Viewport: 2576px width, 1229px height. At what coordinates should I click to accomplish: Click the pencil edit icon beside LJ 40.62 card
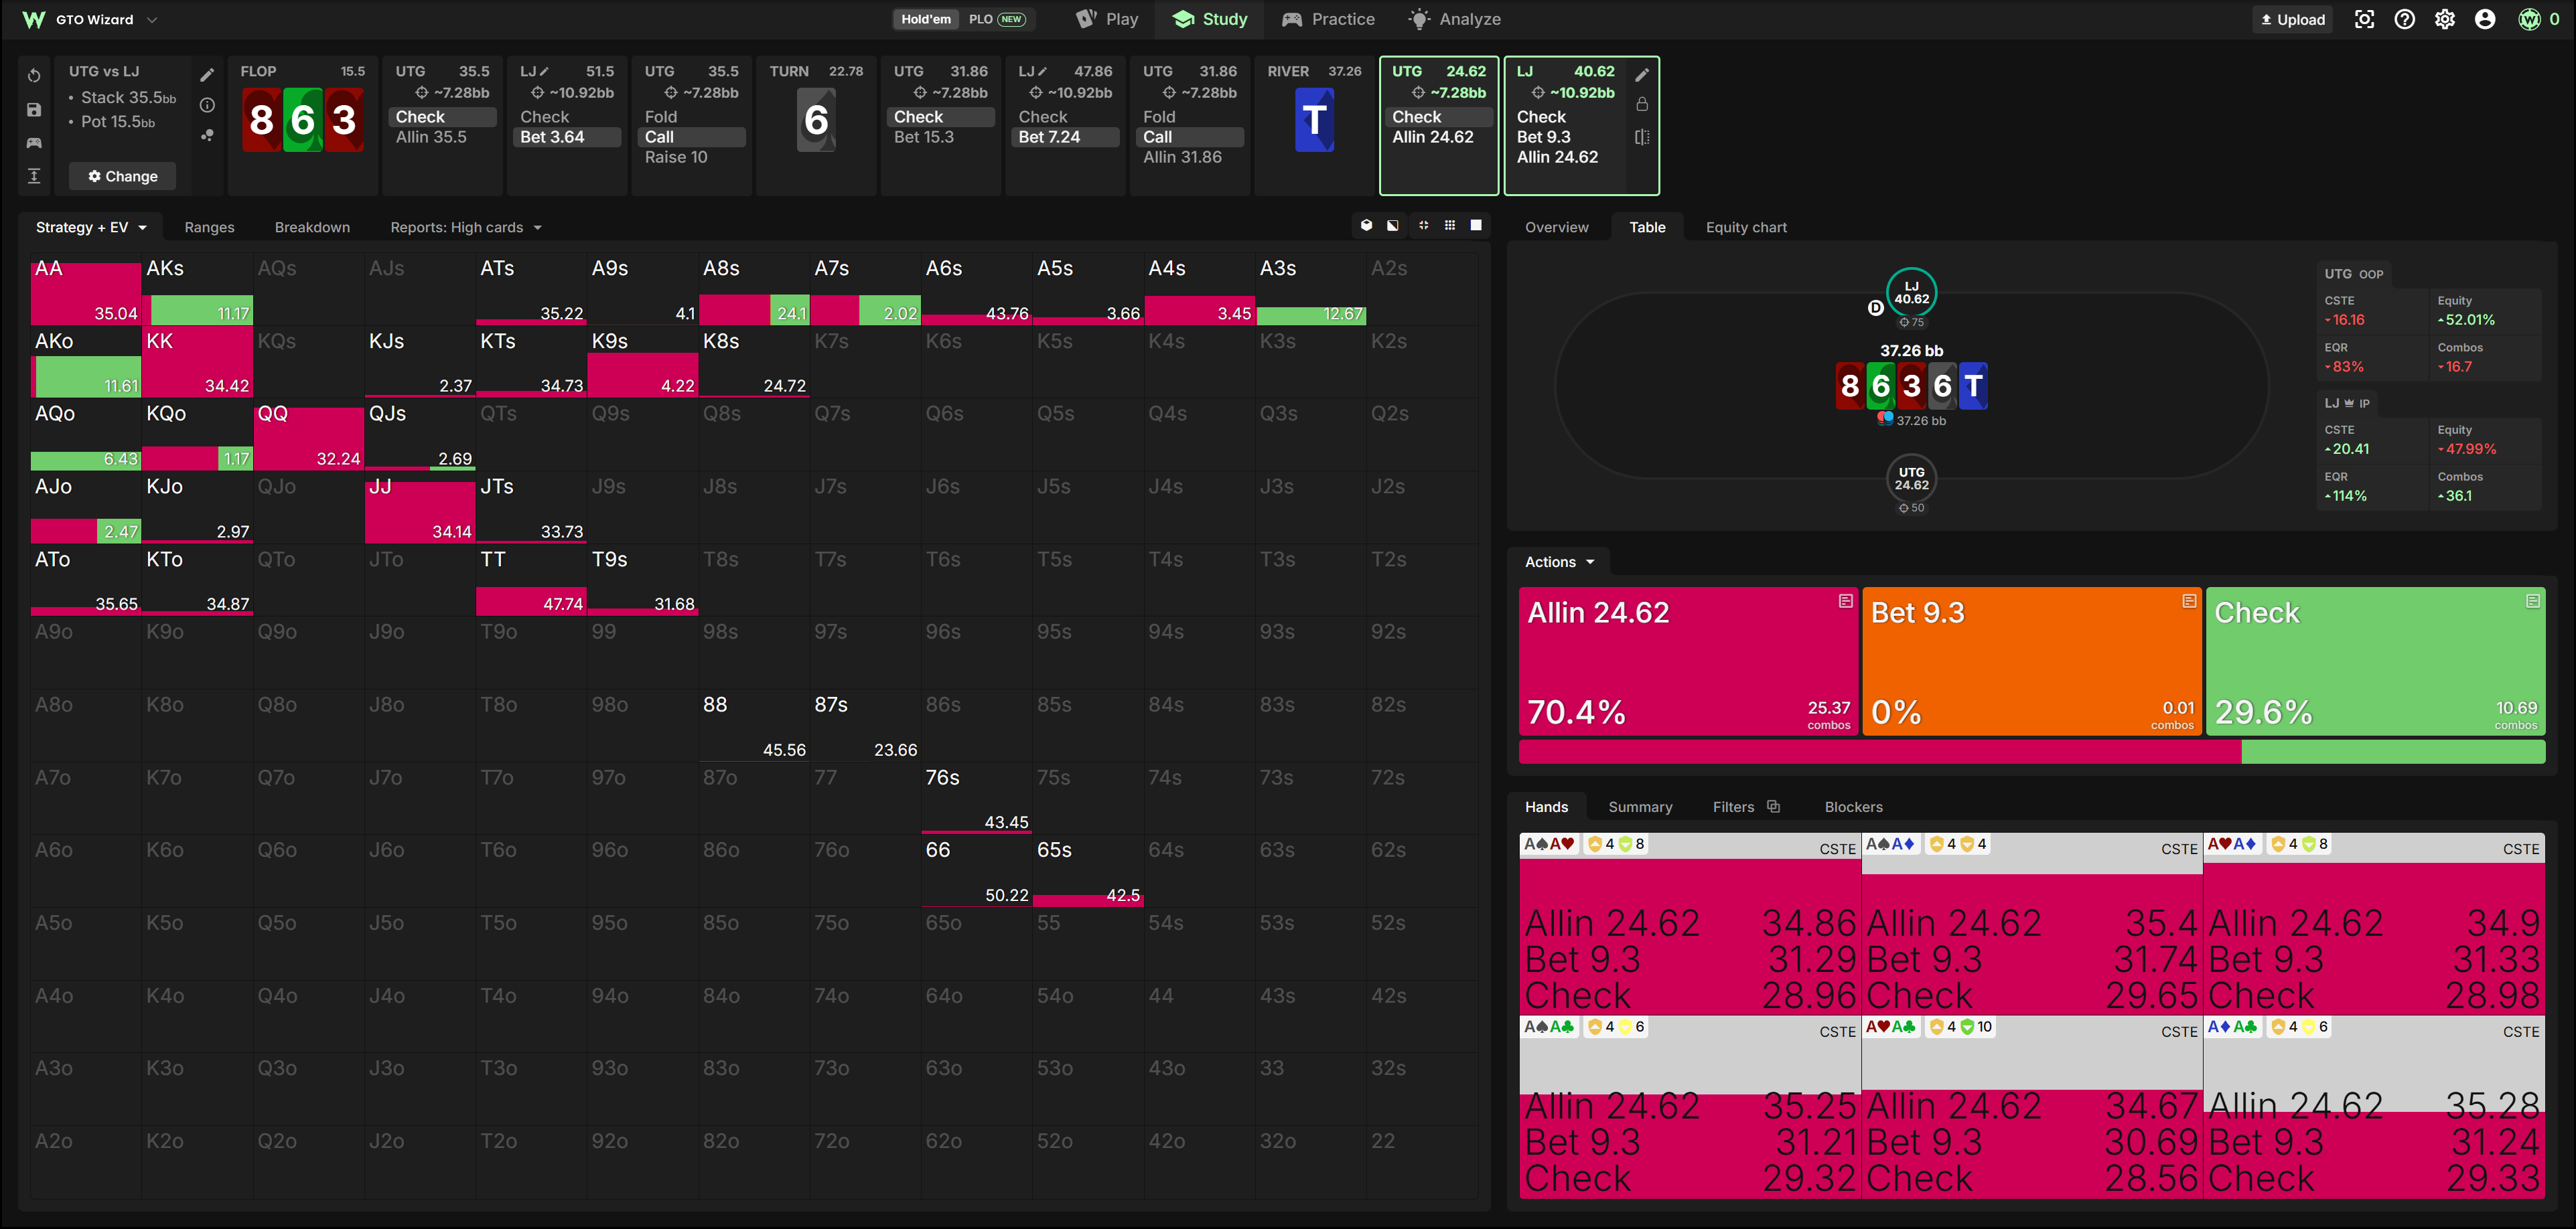click(1642, 75)
